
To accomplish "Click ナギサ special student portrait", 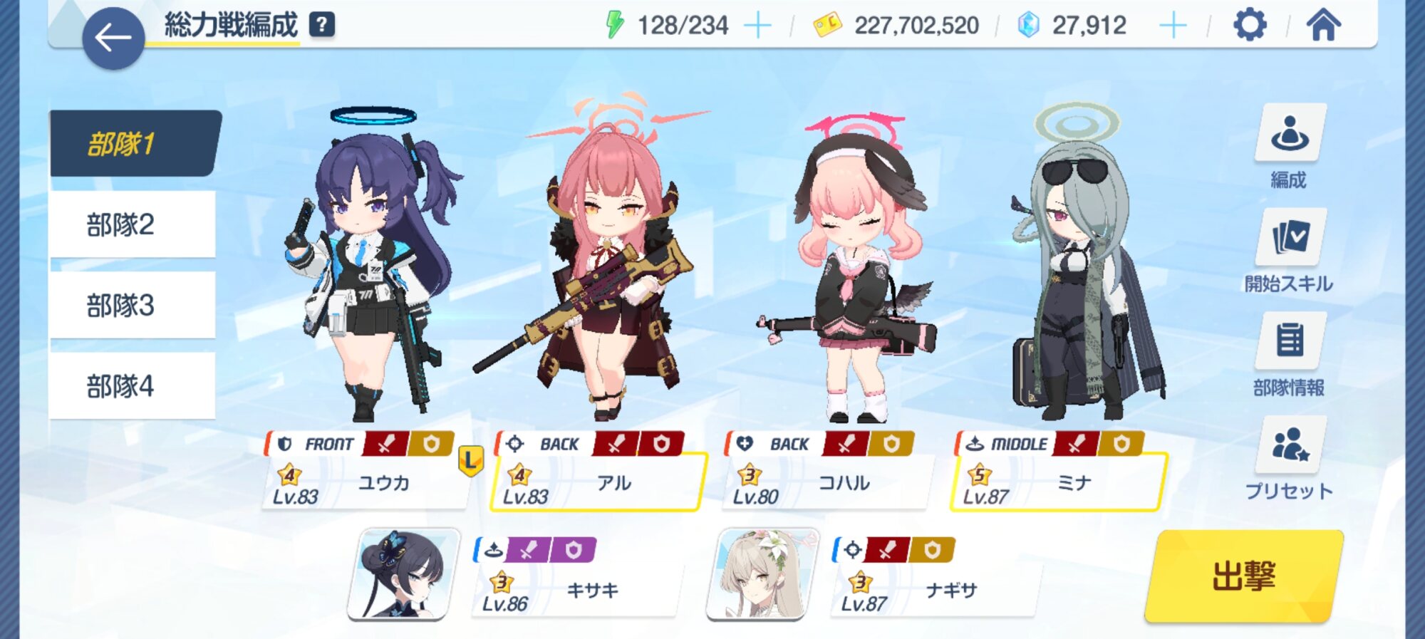I will click(x=762, y=574).
